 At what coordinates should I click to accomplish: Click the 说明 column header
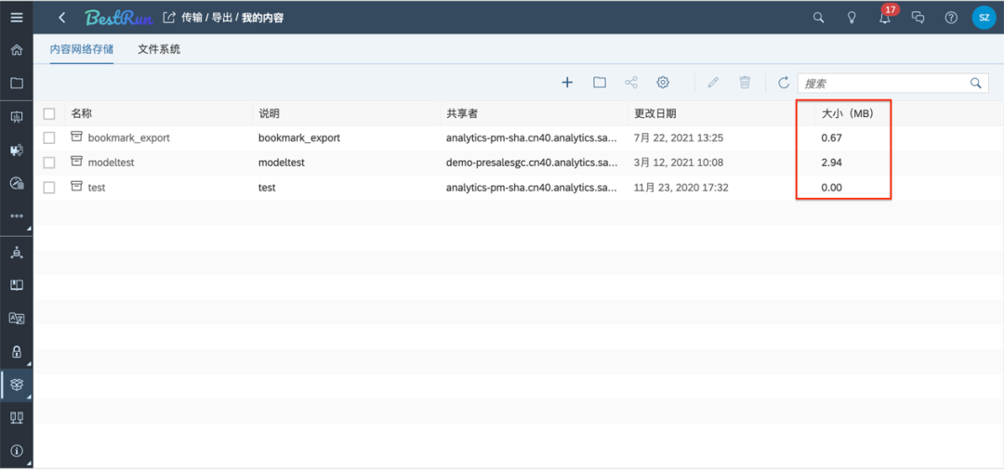click(270, 114)
